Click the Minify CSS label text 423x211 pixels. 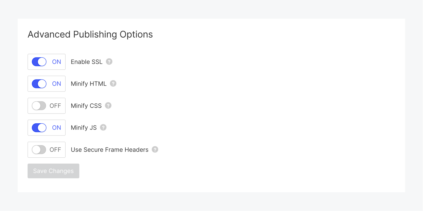point(86,106)
